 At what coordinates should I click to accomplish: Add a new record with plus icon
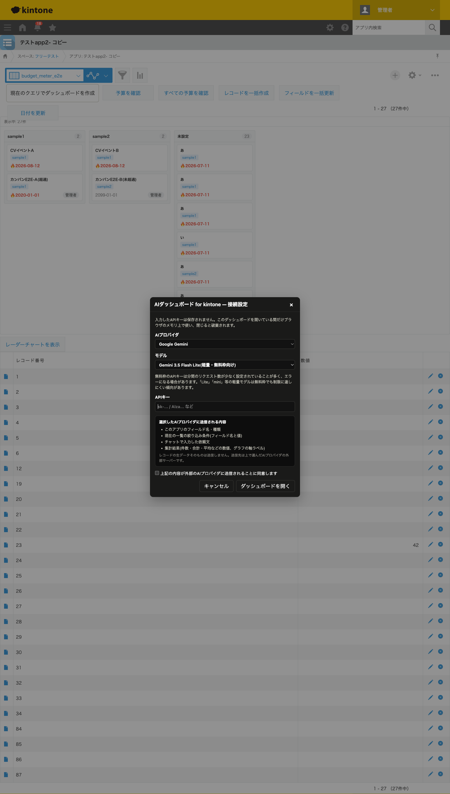click(x=395, y=75)
